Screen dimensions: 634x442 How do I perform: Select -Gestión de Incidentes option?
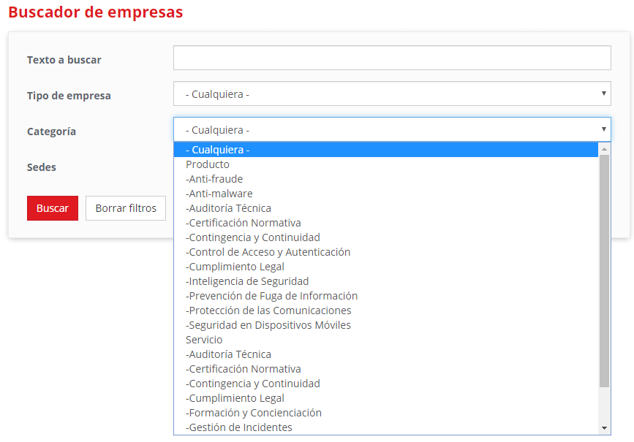click(239, 427)
